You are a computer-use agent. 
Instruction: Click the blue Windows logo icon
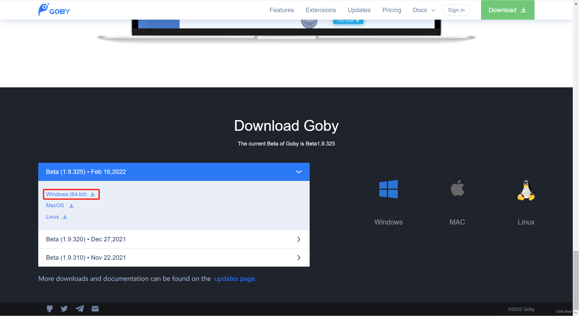pyautogui.click(x=388, y=189)
